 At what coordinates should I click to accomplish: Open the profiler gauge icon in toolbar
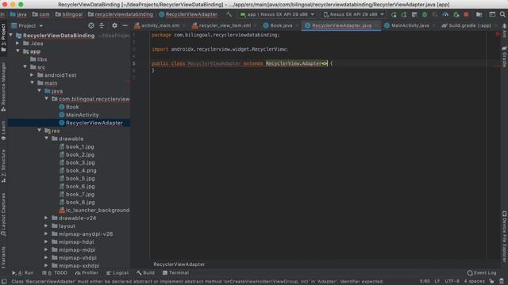pos(445,14)
